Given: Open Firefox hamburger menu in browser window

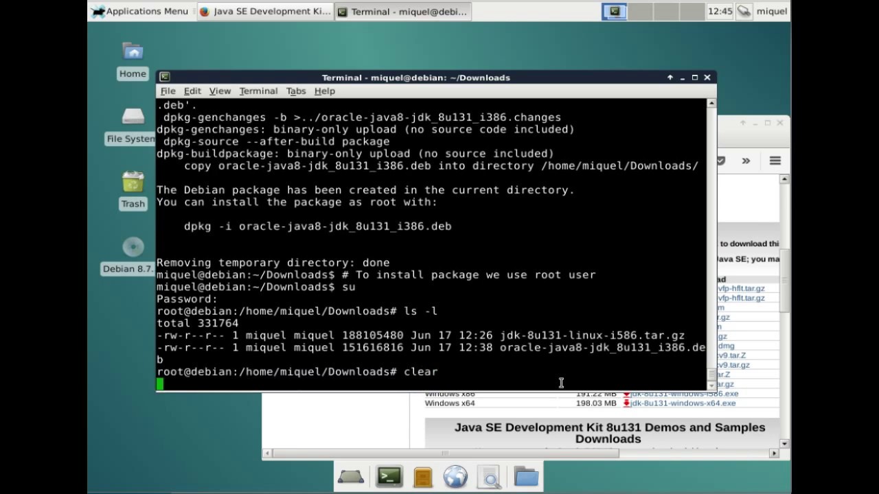Looking at the screenshot, I should pyautogui.click(x=775, y=161).
